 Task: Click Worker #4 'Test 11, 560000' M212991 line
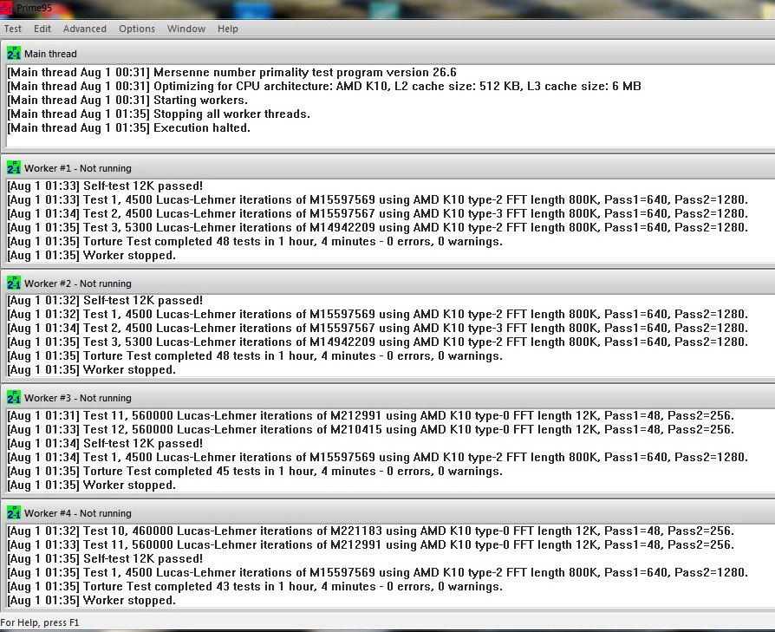click(x=371, y=544)
